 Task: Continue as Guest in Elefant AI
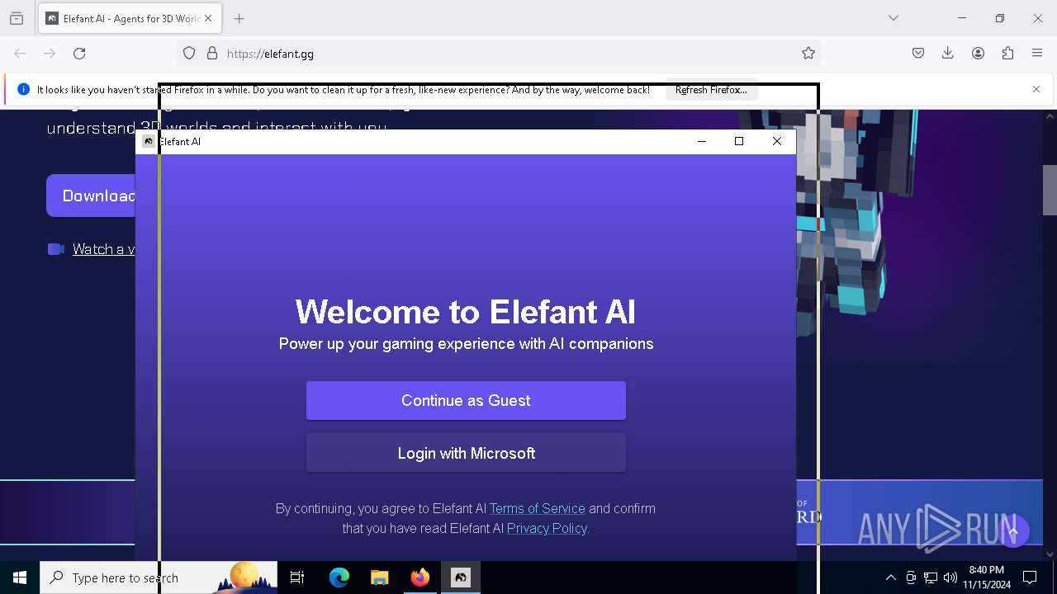(x=466, y=400)
